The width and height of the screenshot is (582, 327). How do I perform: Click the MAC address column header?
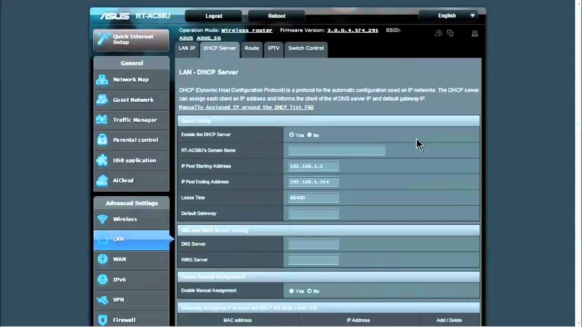[237, 320]
